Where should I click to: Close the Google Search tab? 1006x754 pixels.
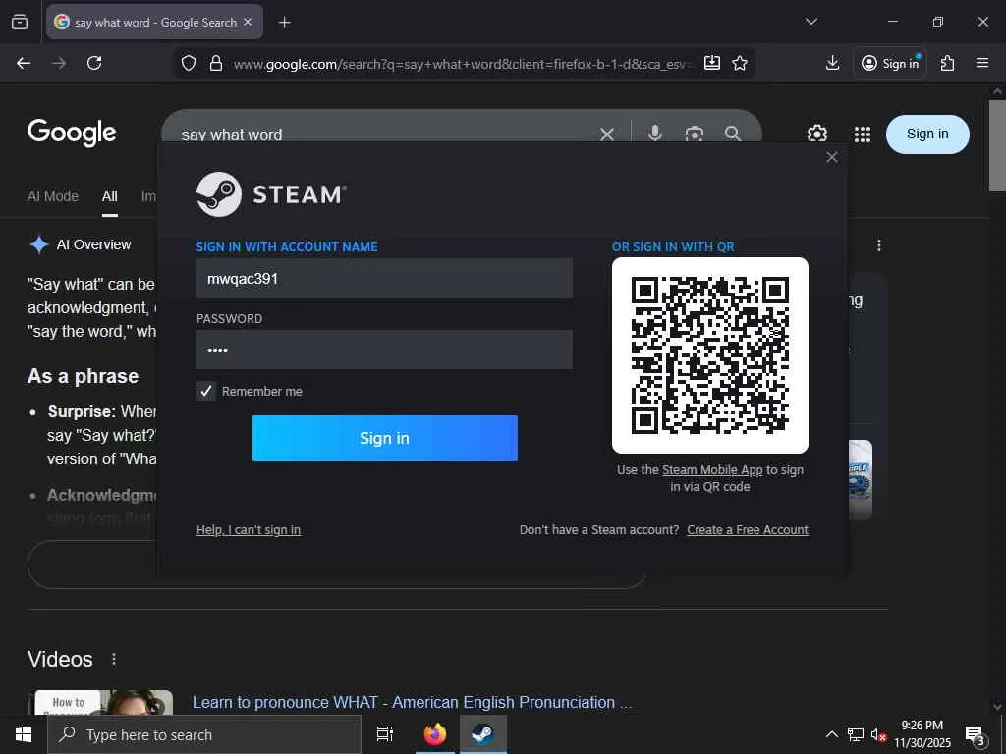pos(248,22)
